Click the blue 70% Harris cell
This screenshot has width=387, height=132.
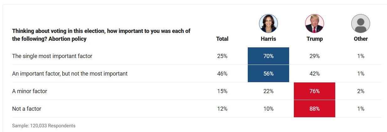click(268, 56)
